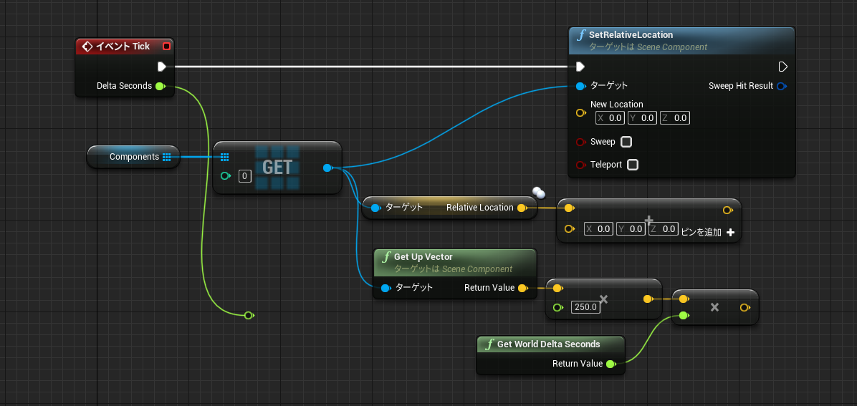The height and width of the screenshot is (406, 857).
Task: Edit the New Location X value field
Action: [x=611, y=118]
